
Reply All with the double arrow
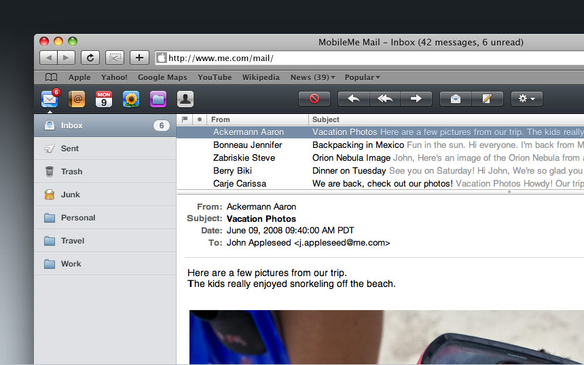[385, 98]
